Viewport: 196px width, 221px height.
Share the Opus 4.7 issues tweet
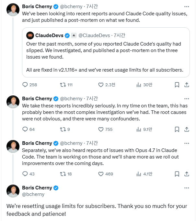coord(187,174)
